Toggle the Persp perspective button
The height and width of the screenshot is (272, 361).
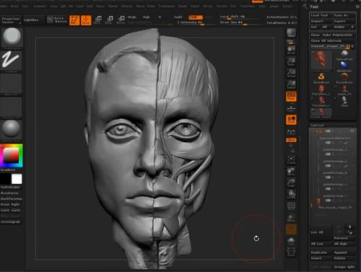(291, 97)
